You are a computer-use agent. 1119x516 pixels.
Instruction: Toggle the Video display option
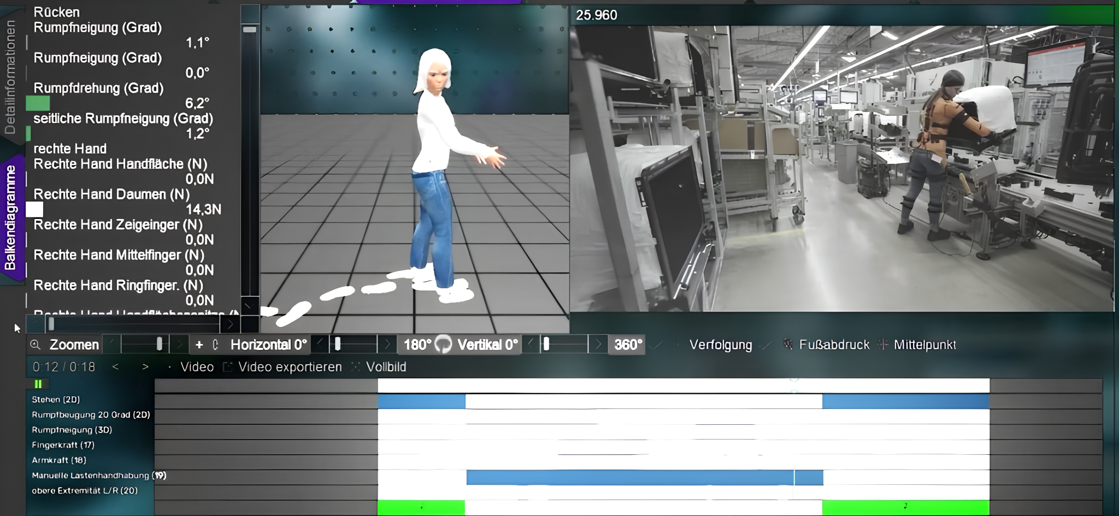170,367
